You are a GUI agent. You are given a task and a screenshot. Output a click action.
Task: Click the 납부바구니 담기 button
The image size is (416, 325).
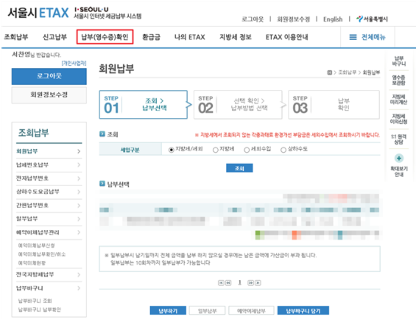pos(303,311)
